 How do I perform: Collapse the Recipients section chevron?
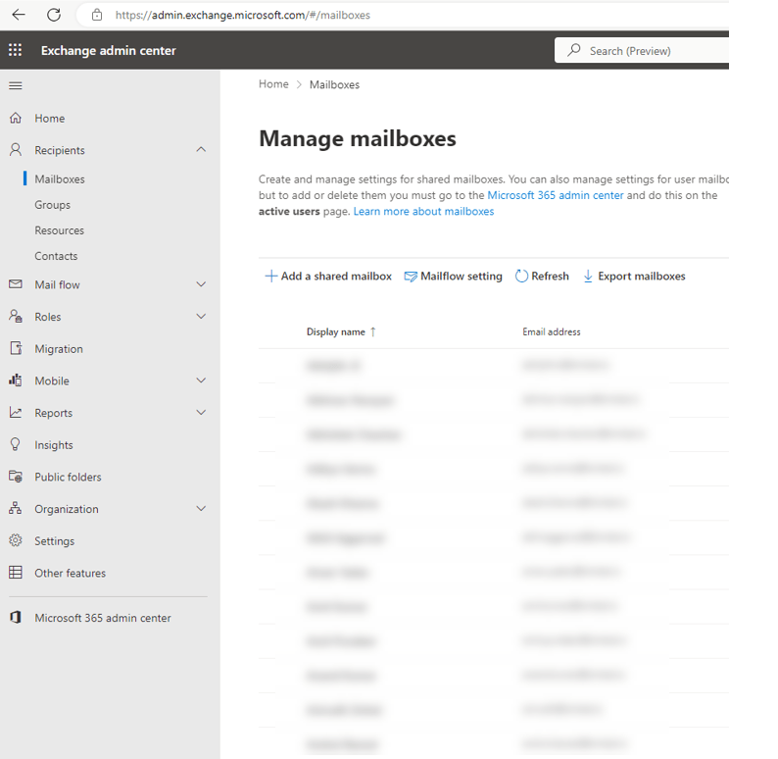(x=201, y=150)
